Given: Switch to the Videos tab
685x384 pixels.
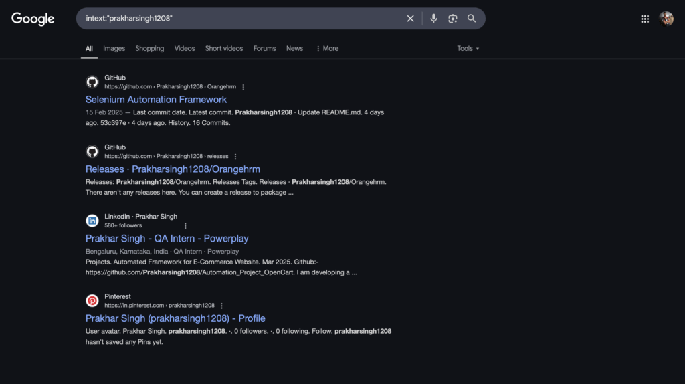Looking at the screenshot, I should (x=185, y=48).
